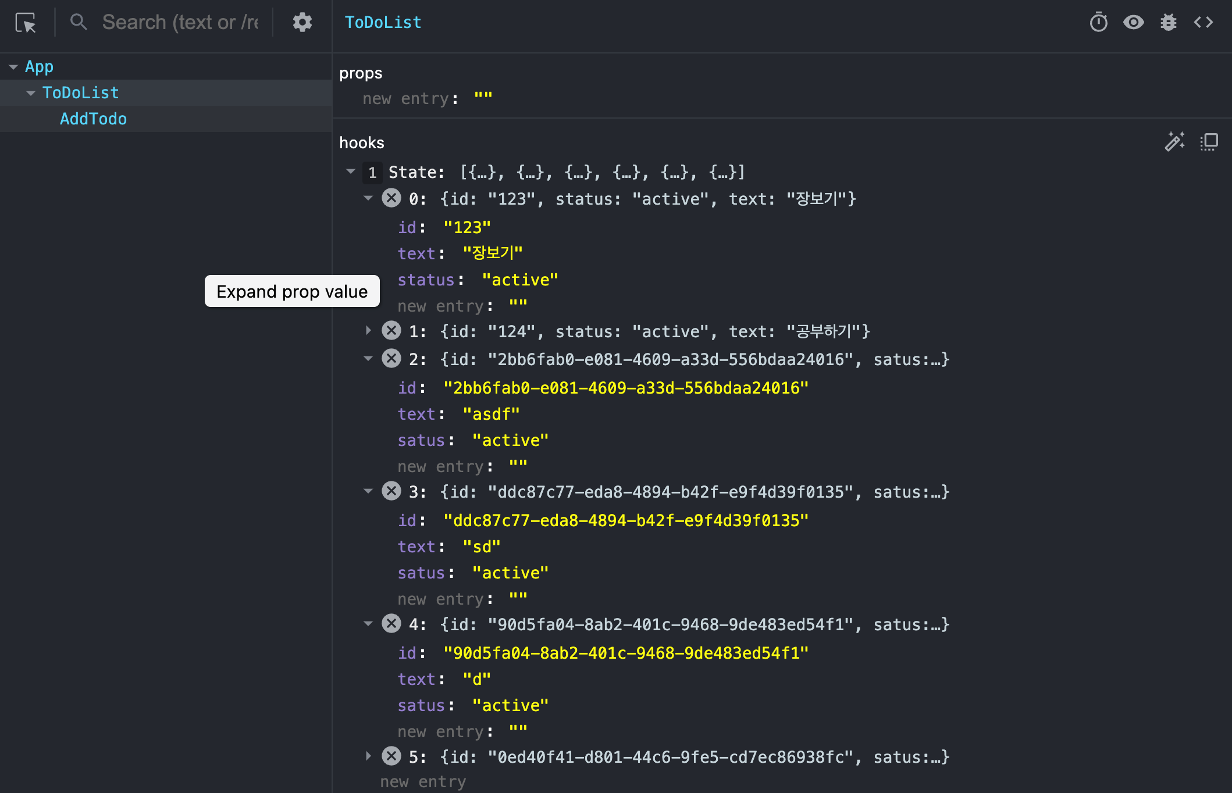Click the magic wand parse hook names icon
Screen dimensions: 1232x793
[x=1174, y=142]
